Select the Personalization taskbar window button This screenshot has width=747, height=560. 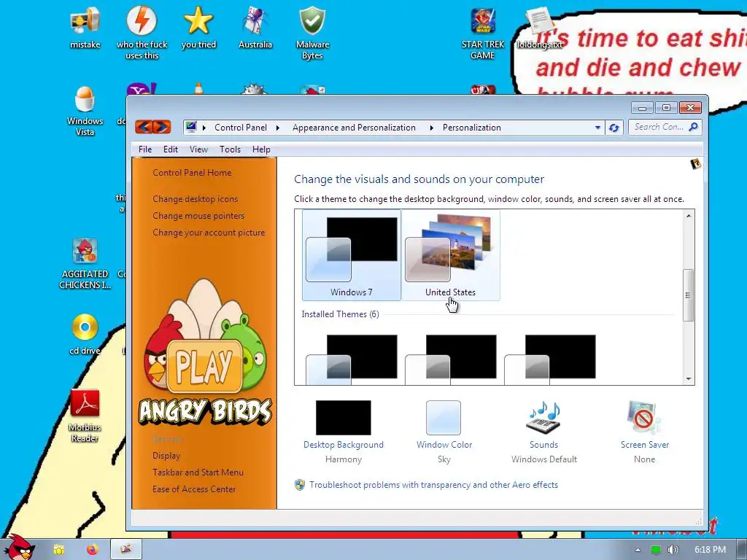coord(126,550)
